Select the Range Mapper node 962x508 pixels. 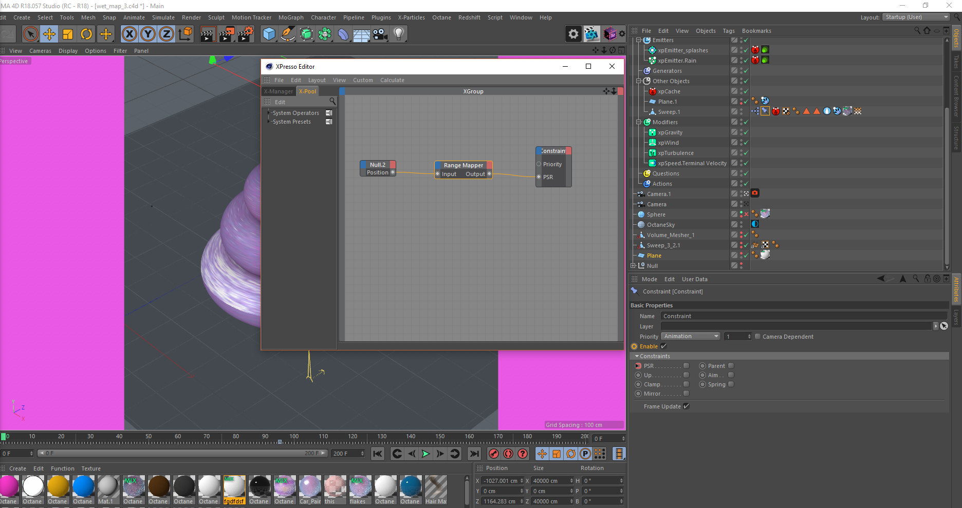tap(464, 165)
